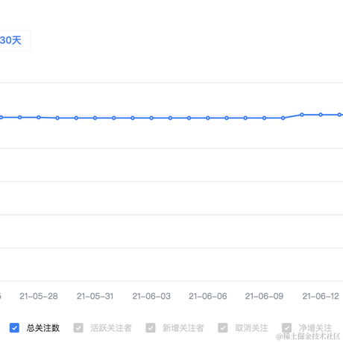Select the data point above 21-06-09
Viewport: 343px width, 343px height.
click(x=264, y=118)
